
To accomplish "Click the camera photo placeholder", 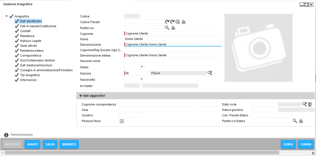I will pos(258,48).
